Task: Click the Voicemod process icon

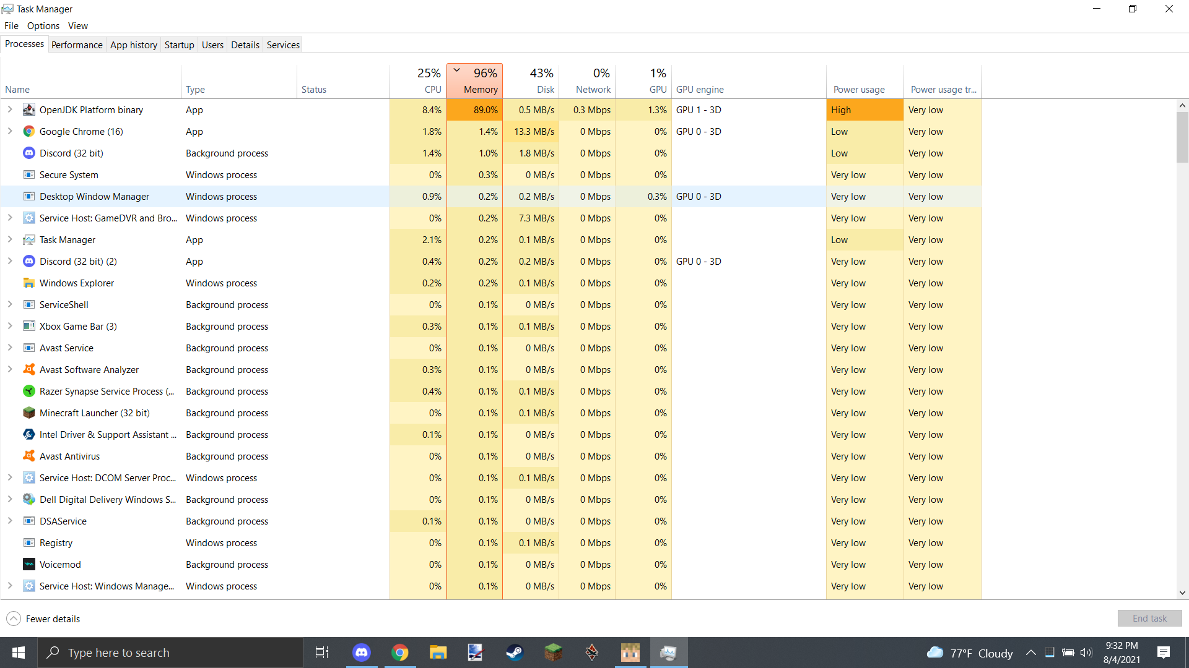Action: (x=28, y=565)
